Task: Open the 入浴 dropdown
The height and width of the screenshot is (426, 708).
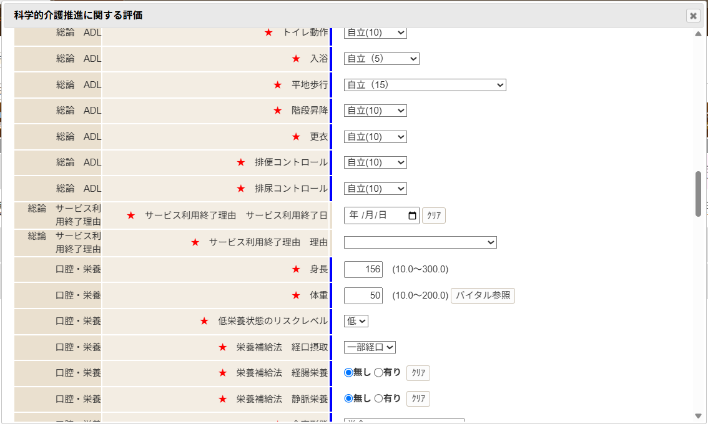Action: click(381, 59)
